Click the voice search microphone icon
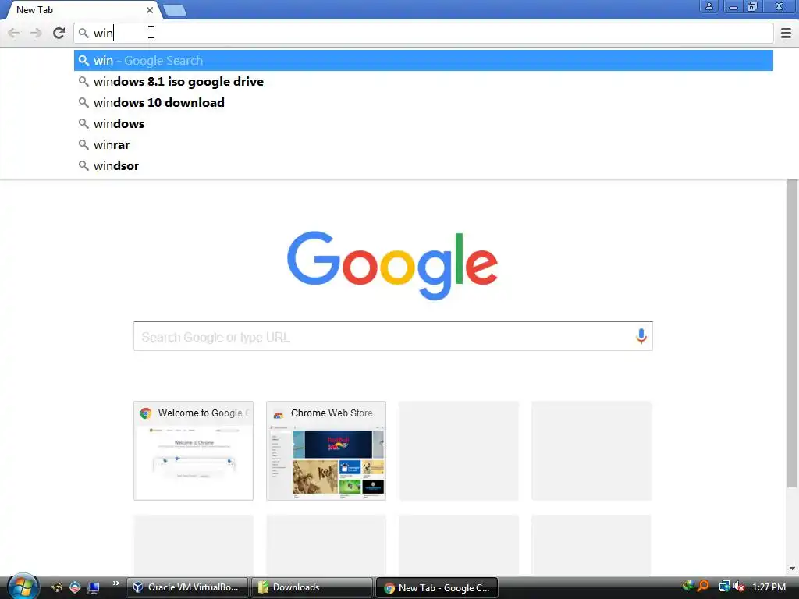 (x=641, y=336)
